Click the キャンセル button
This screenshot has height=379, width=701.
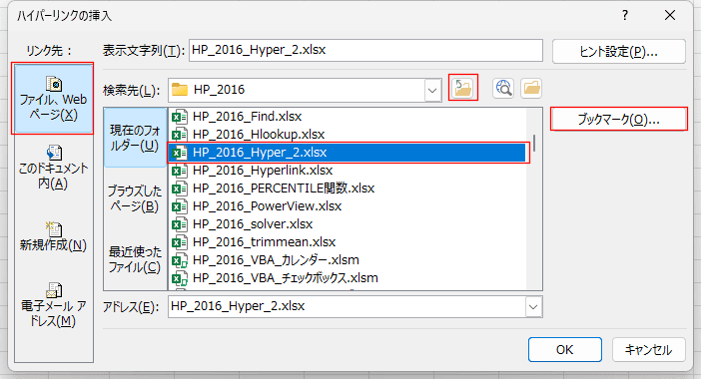point(648,349)
